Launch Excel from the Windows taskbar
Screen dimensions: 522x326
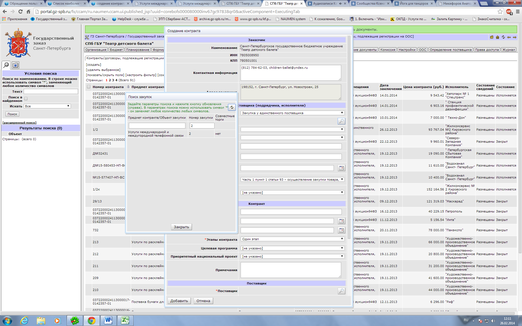(125, 321)
